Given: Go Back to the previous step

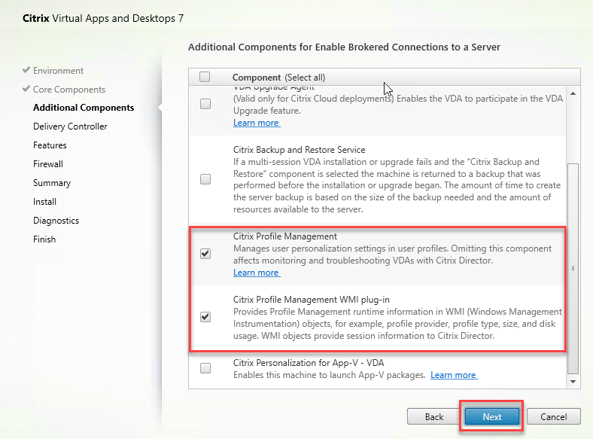Looking at the screenshot, I should (x=434, y=416).
